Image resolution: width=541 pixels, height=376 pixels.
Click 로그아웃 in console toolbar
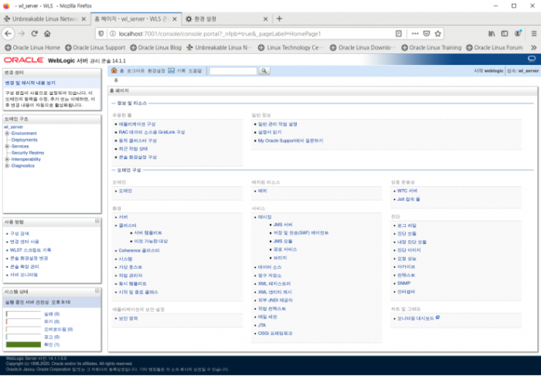135,71
